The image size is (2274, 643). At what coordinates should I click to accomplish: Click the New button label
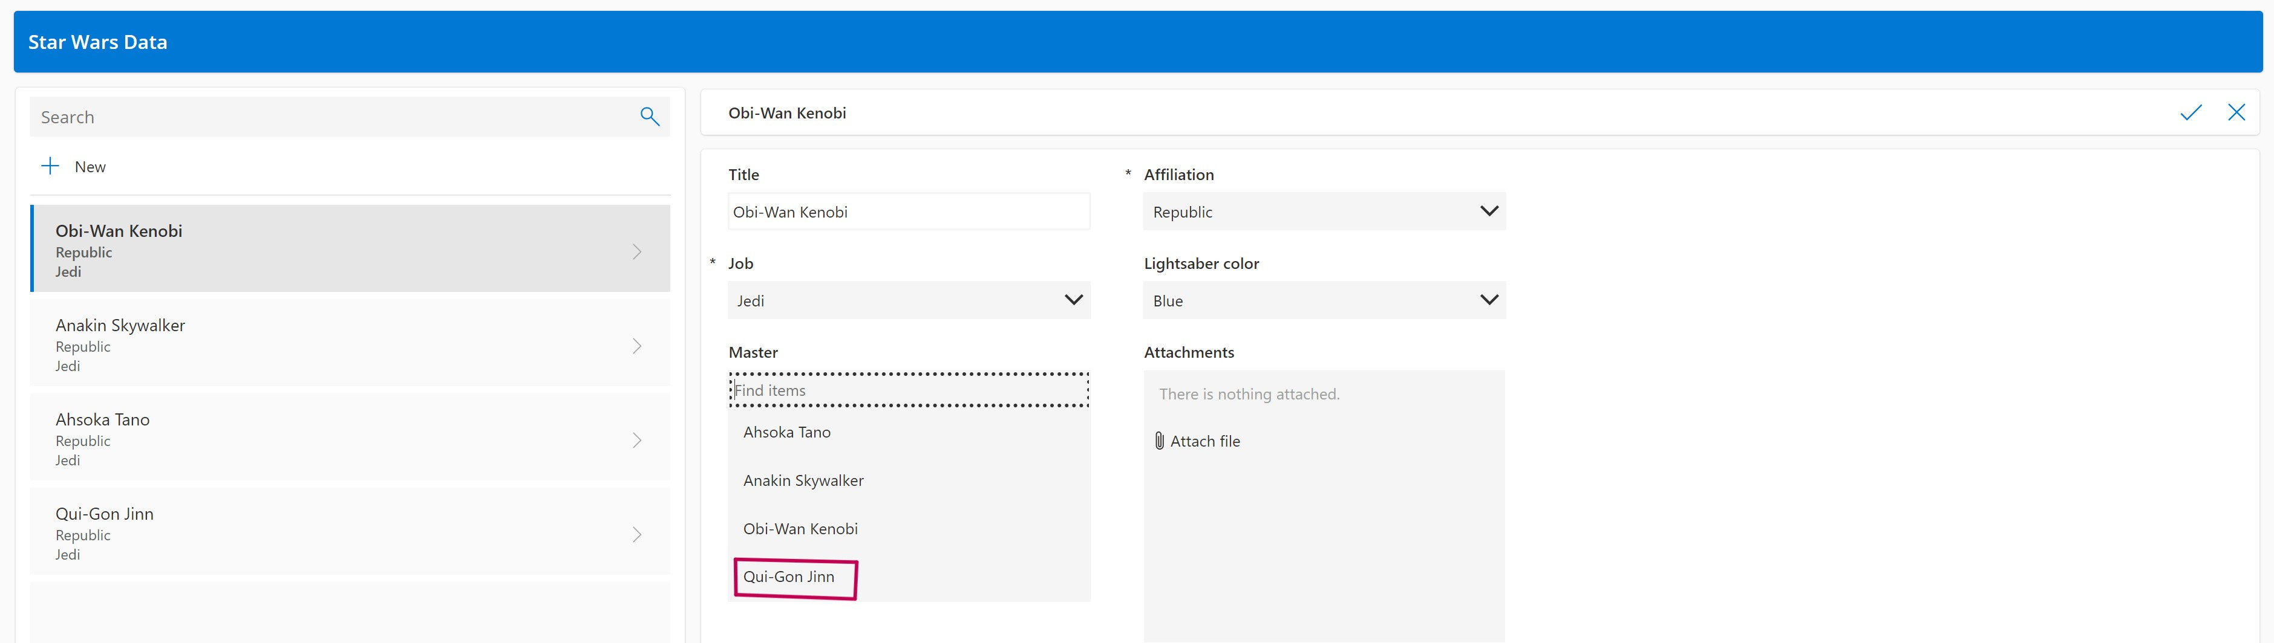point(90,167)
